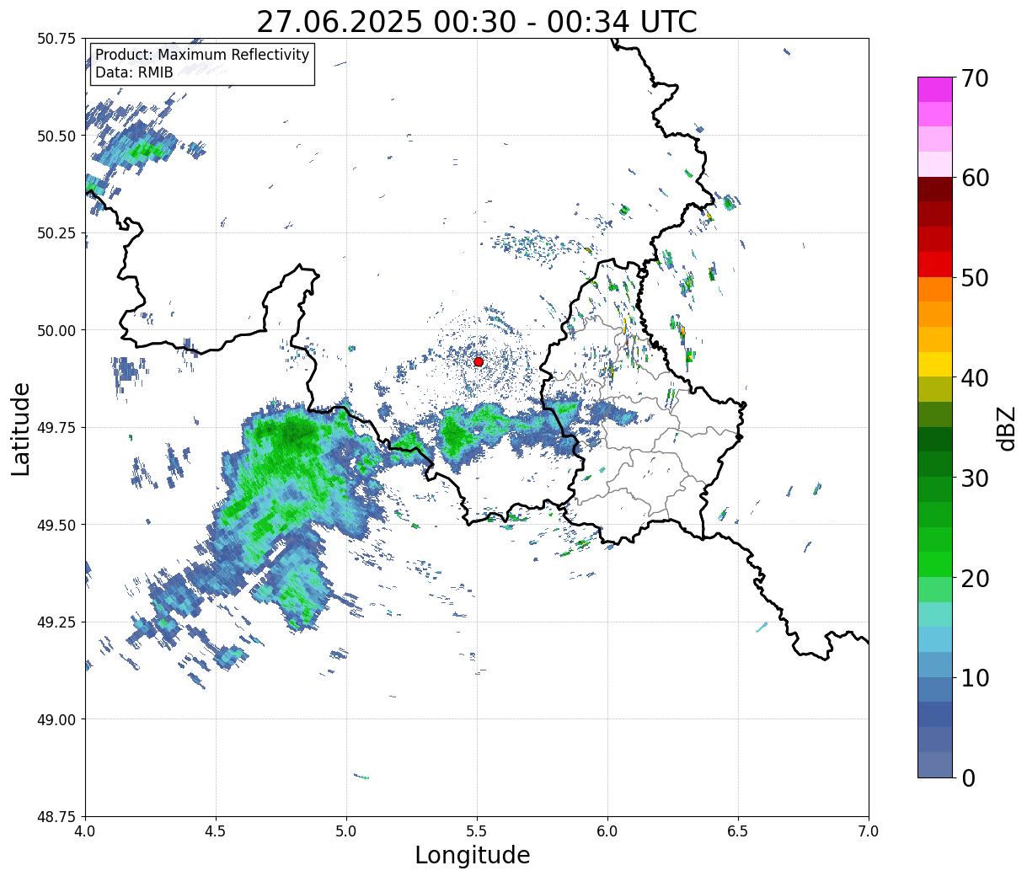1027x876 pixels.
Task: Click the plot title showing 27.06.2025 00:30 - 00:34 UTC
Action: pyautogui.click(x=477, y=21)
